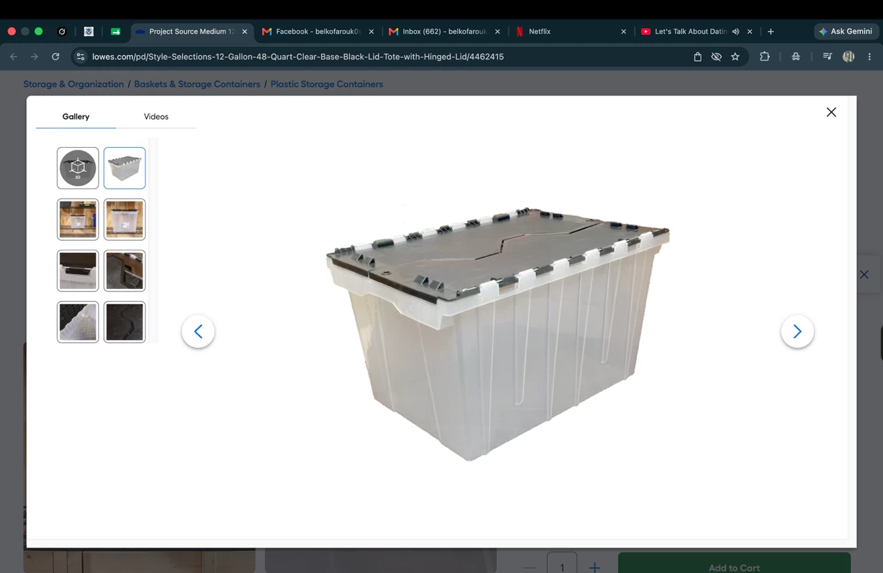Click the address bar URL

(x=298, y=57)
